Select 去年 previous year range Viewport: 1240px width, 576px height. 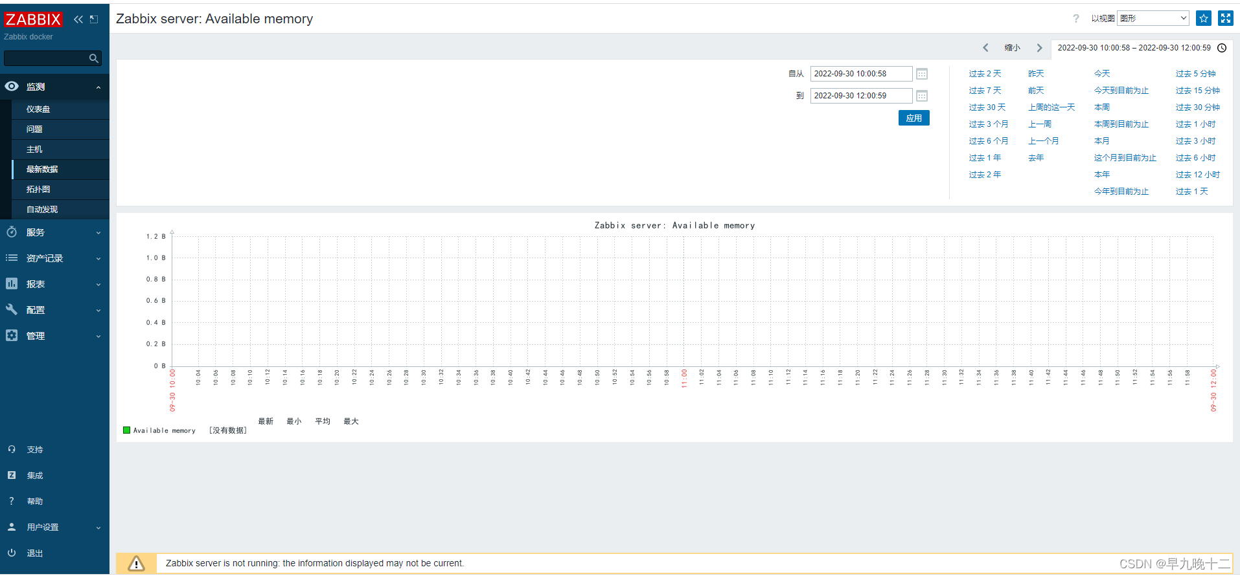1036,158
